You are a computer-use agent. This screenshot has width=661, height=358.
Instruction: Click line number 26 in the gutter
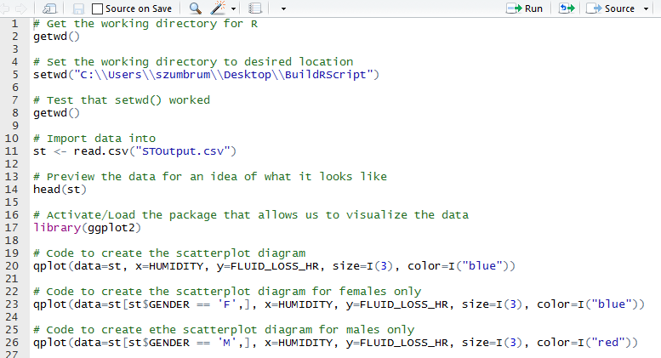[12, 343]
